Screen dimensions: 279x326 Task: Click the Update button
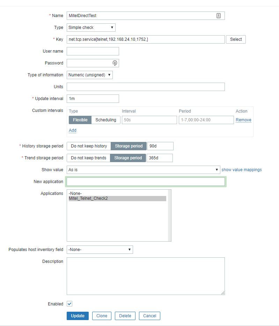coord(78,316)
